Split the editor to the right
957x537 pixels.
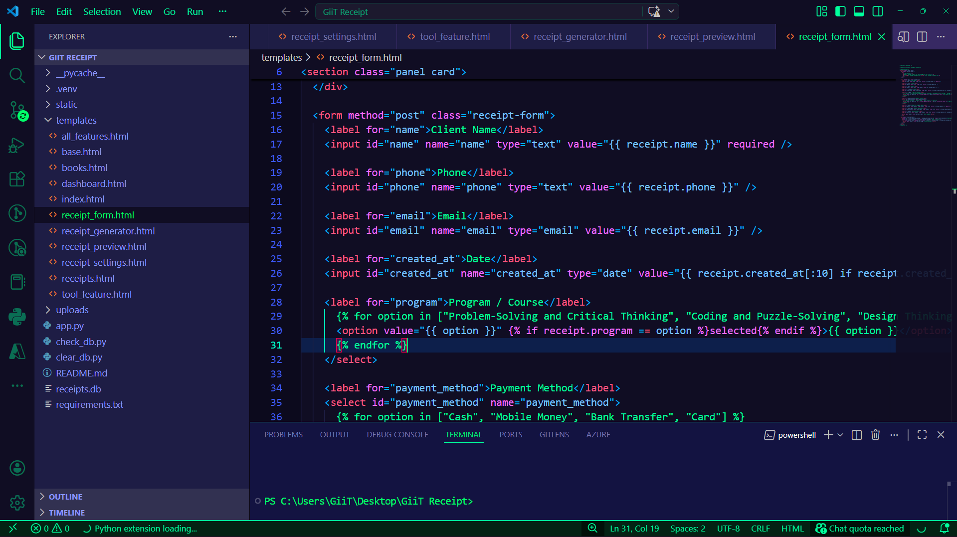point(922,36)
